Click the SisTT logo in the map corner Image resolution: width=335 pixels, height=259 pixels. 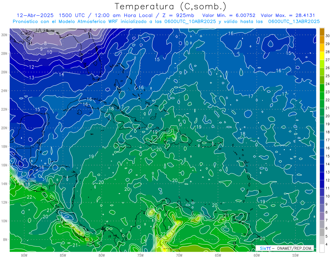(265, 248)
